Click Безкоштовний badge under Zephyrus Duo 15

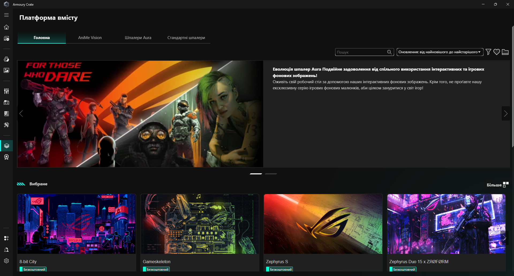click(403, 269)
